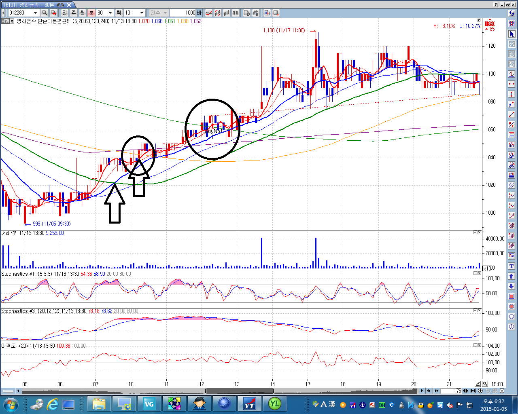Open the stock code 012280 dropdown
The height and width of the screenshot is (414, 518).
[x=35, y=13]
